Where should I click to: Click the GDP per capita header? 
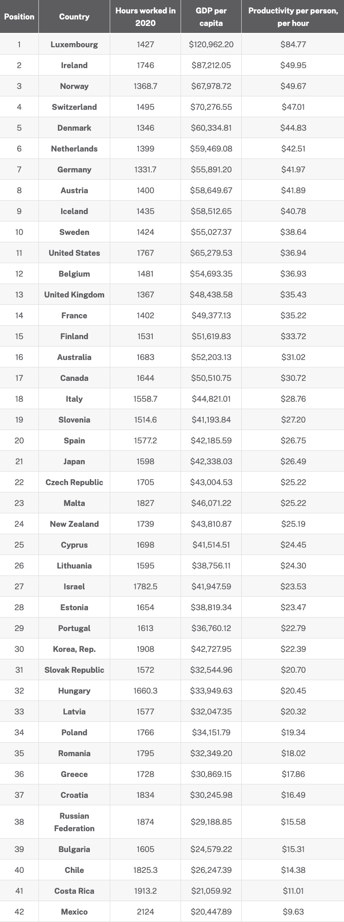(211, 17)
